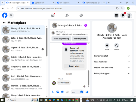Bookmark this page with the star
The height and width of the screenshot is (102, 136).
point(122,8)
